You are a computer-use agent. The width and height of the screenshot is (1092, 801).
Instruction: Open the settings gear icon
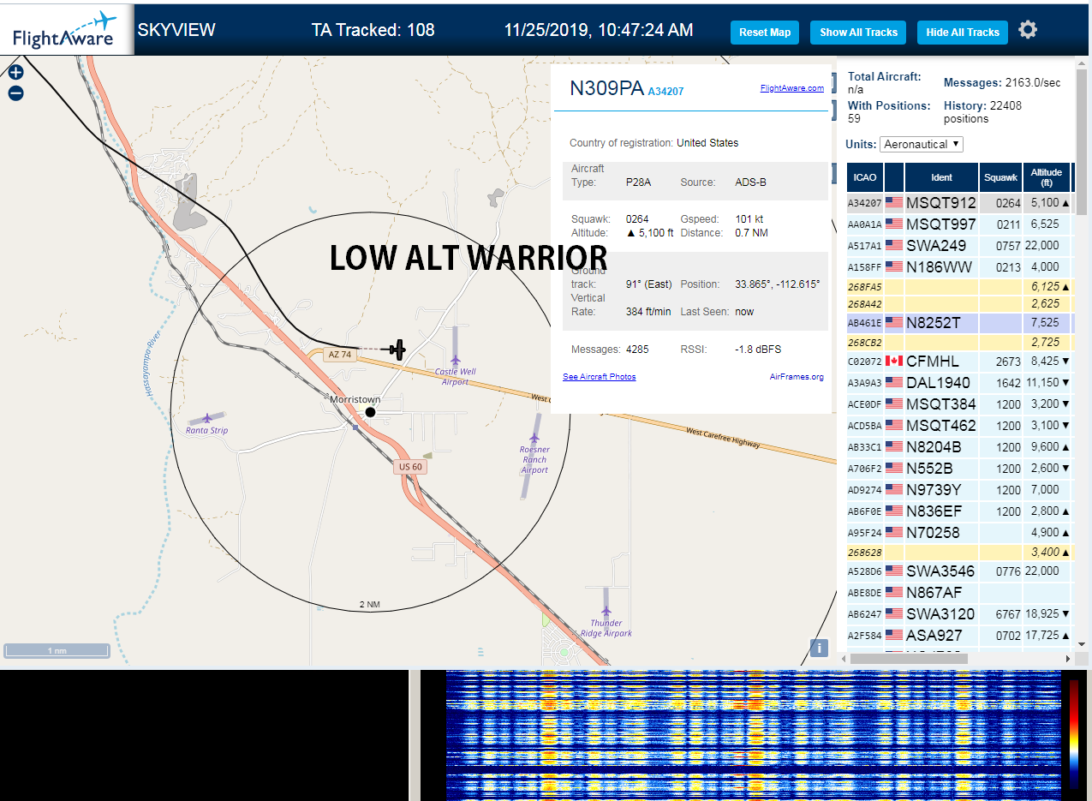coord(1028,30)
